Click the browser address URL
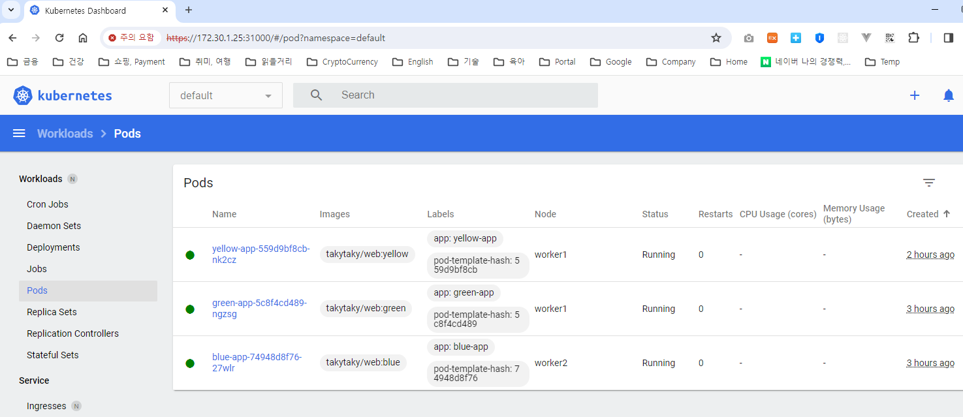This screenshot has width=963, height=417. click(x=276, y=38)
